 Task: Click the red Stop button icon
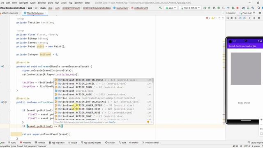(x=238, y=8)
